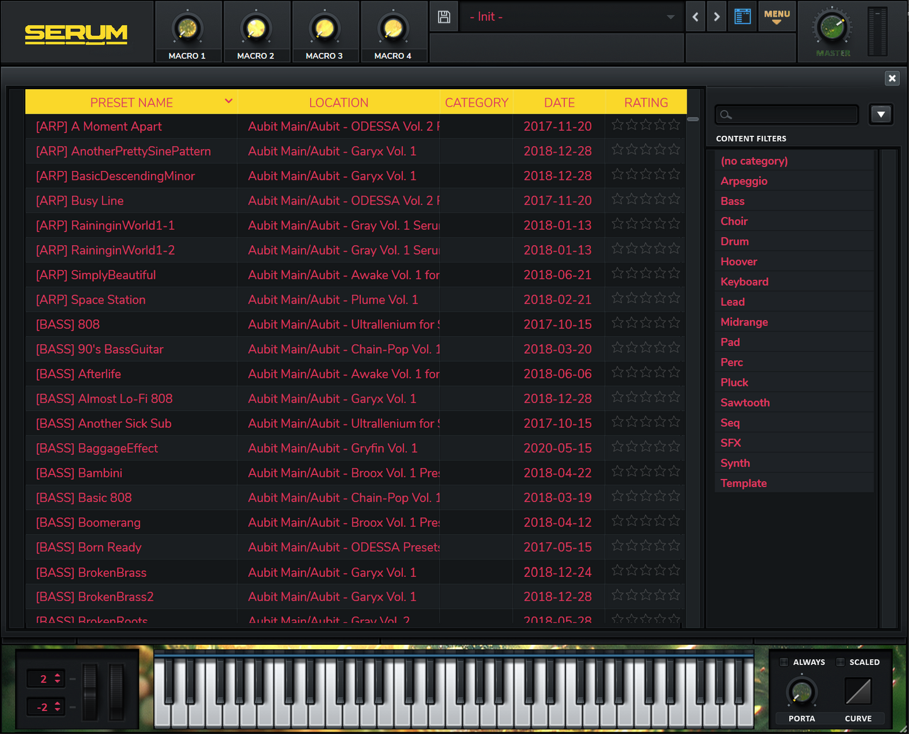909x734 pixels.
Task: Rate '[ARP] SimplyBeautiful' with star rating
Action: 646,273
